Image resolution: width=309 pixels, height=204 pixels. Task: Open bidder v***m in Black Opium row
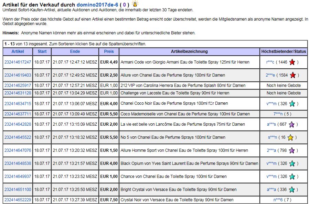(271, 163)
